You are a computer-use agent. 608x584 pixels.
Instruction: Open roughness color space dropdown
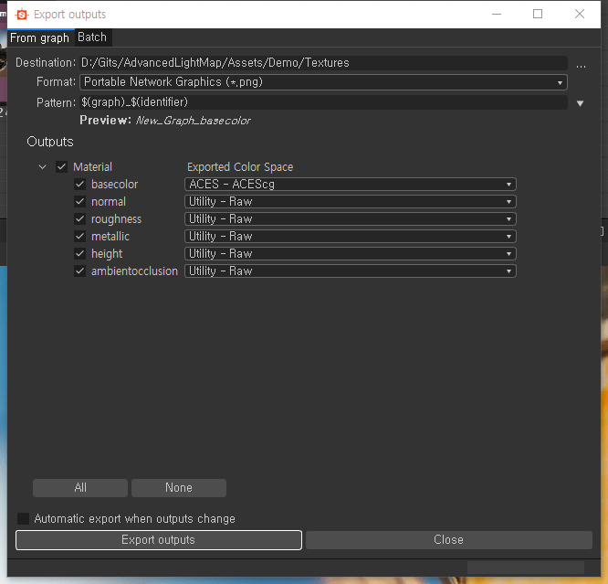coord(351,219)
